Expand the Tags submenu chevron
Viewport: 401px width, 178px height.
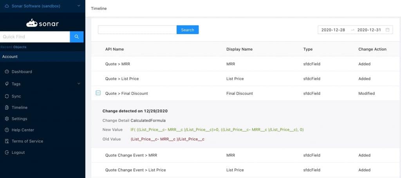(x=79, y=84)
